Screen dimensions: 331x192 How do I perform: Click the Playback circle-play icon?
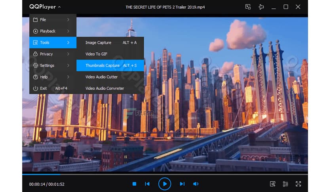tap(36, 31)
